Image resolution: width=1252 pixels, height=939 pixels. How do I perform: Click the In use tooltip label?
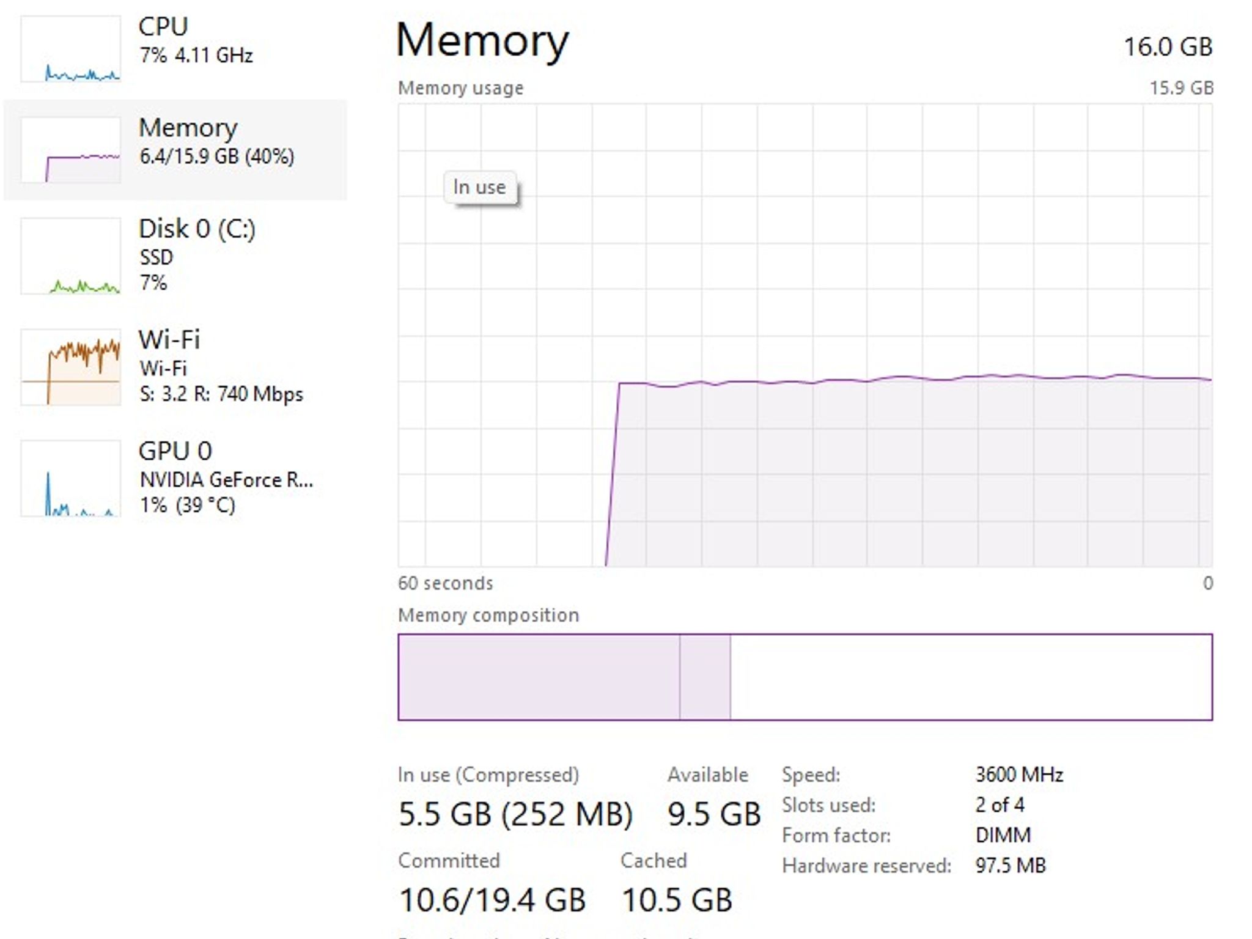coord(480,188)
